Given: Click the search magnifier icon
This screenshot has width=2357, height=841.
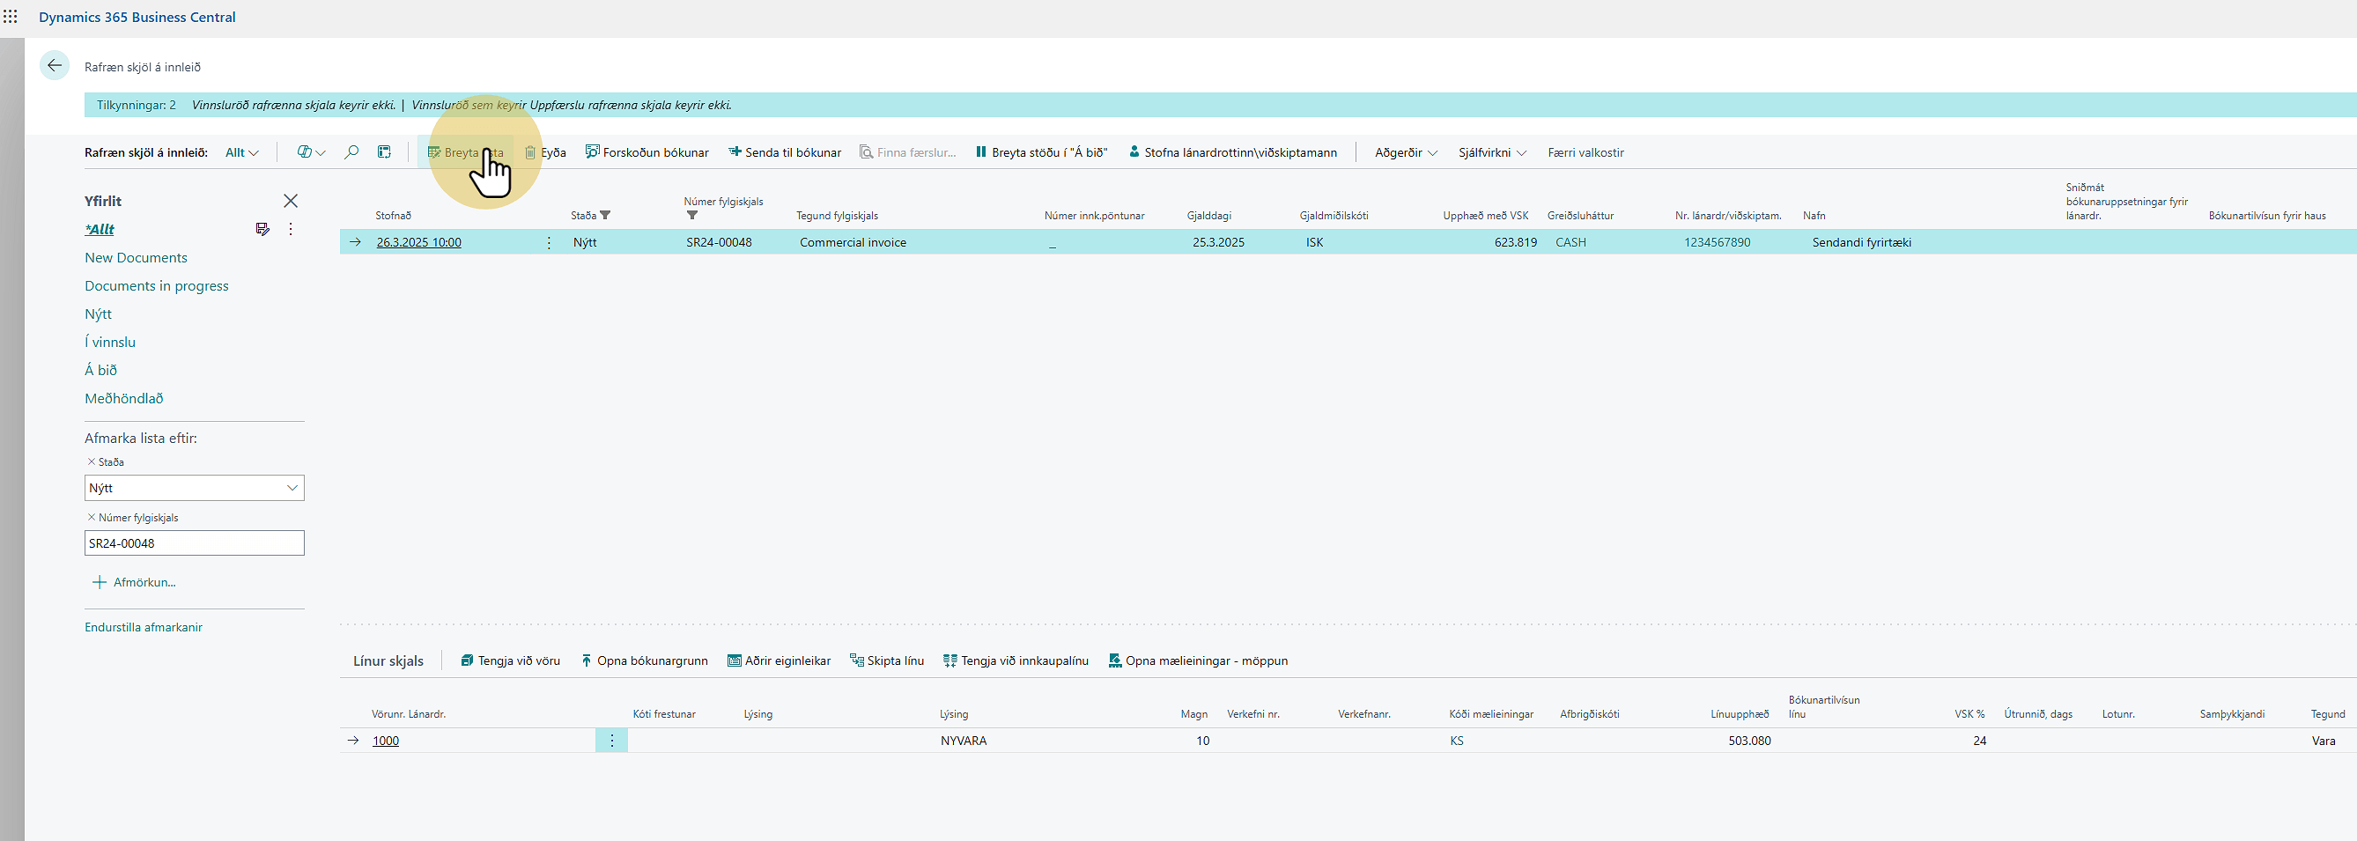Looking at the screenshot, I should (x=351, y=153).
